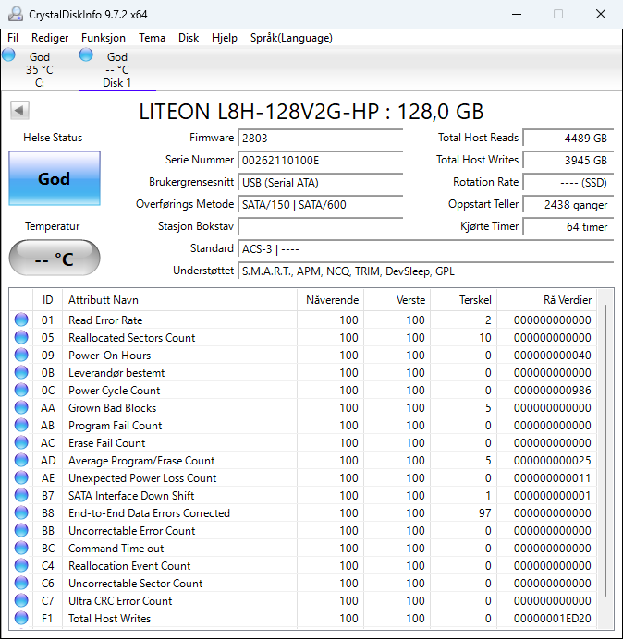Click status orb for Power Cycle Count
The image size is (623, 639).
pyautogui.click(x=21, y=390)
